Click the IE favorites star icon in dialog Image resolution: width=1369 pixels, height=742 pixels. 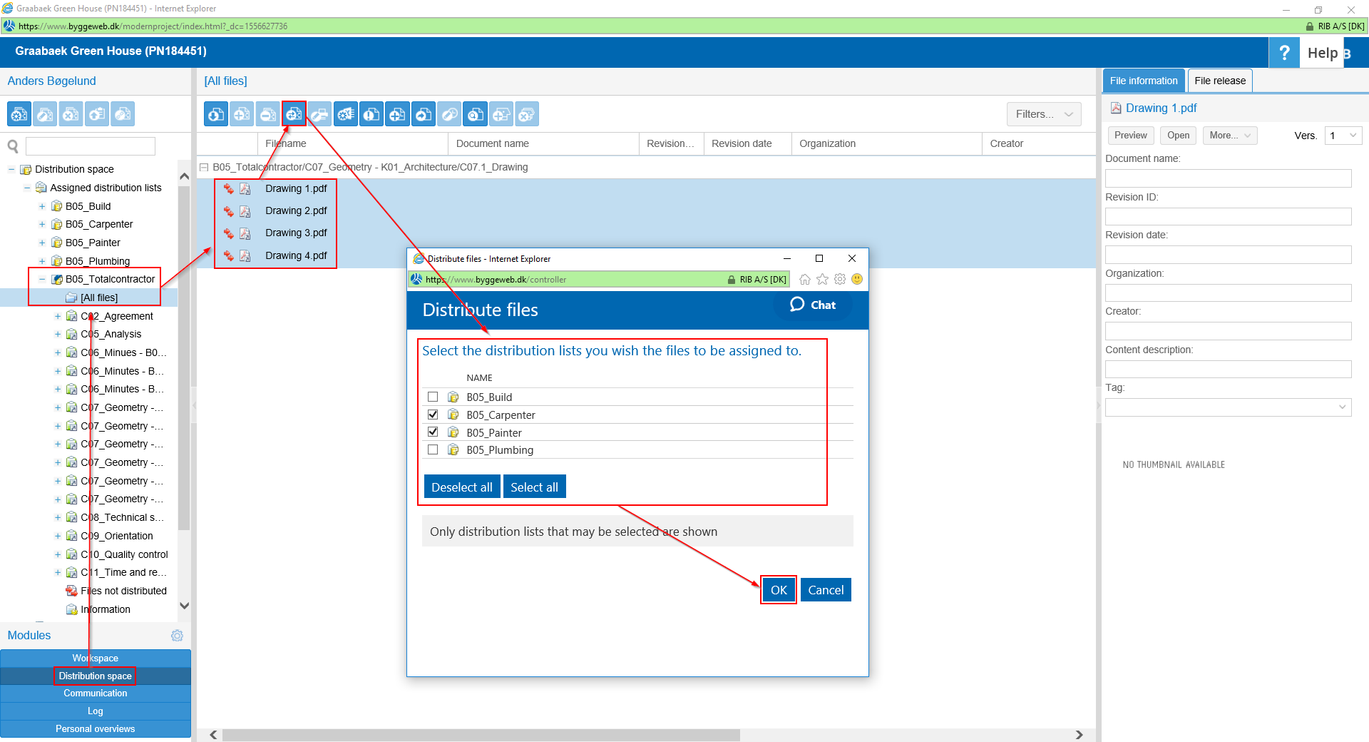pyautogui.click(x=822, y=280)
